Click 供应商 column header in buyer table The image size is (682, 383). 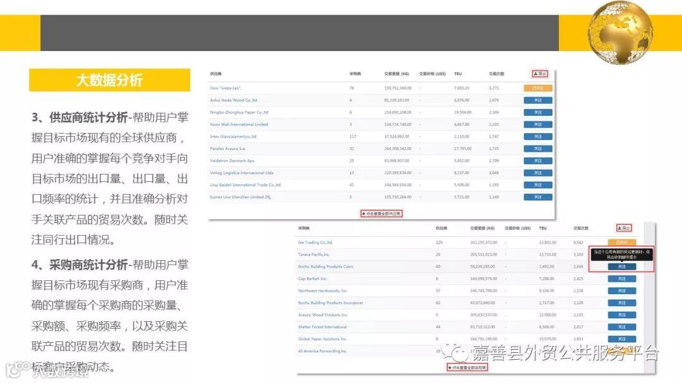coord(441,228)
